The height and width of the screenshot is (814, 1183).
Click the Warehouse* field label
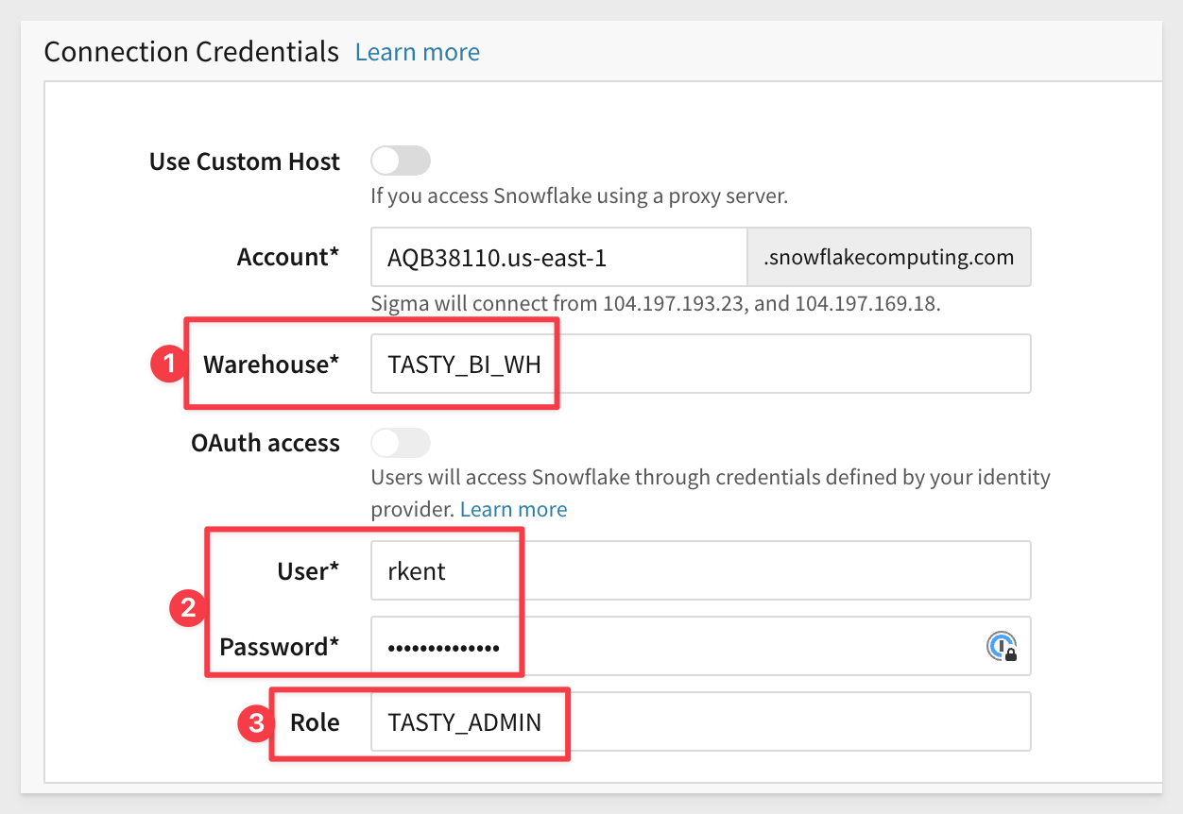point(271,365)
